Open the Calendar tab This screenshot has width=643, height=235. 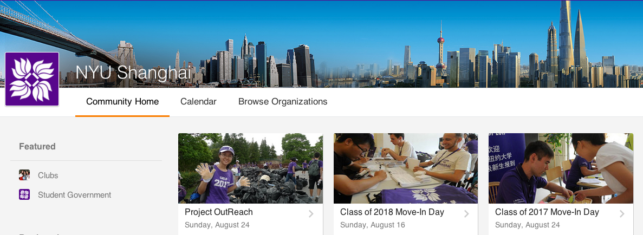tap(198, 102)
